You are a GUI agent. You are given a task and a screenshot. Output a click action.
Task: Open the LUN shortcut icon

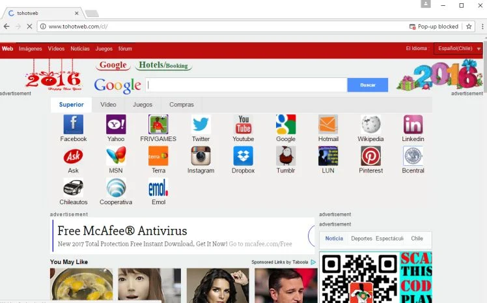[x=328, y=156]
